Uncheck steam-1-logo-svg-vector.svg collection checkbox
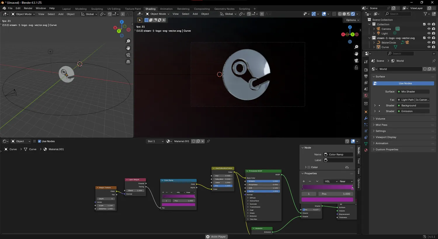 click(x=424, y=38)
